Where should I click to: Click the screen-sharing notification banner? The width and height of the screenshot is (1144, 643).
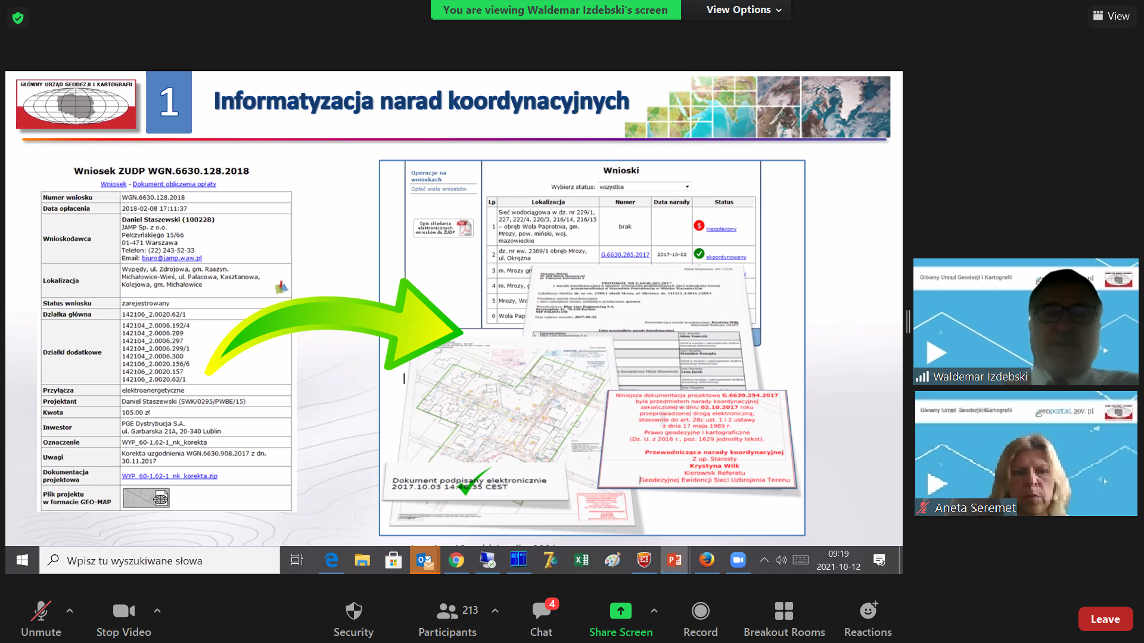[x=555, y=10]
